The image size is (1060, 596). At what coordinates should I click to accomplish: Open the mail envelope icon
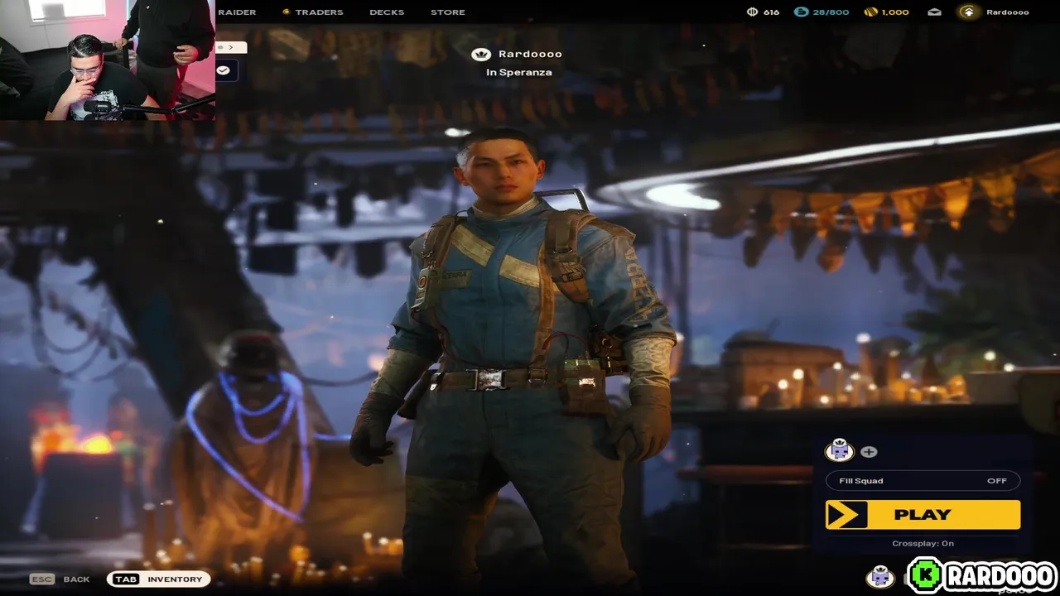click(x=934, y=12)
